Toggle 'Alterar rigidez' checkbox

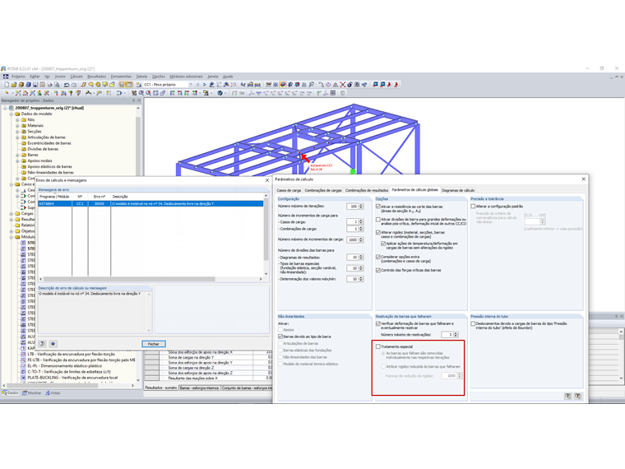[378, 232]
